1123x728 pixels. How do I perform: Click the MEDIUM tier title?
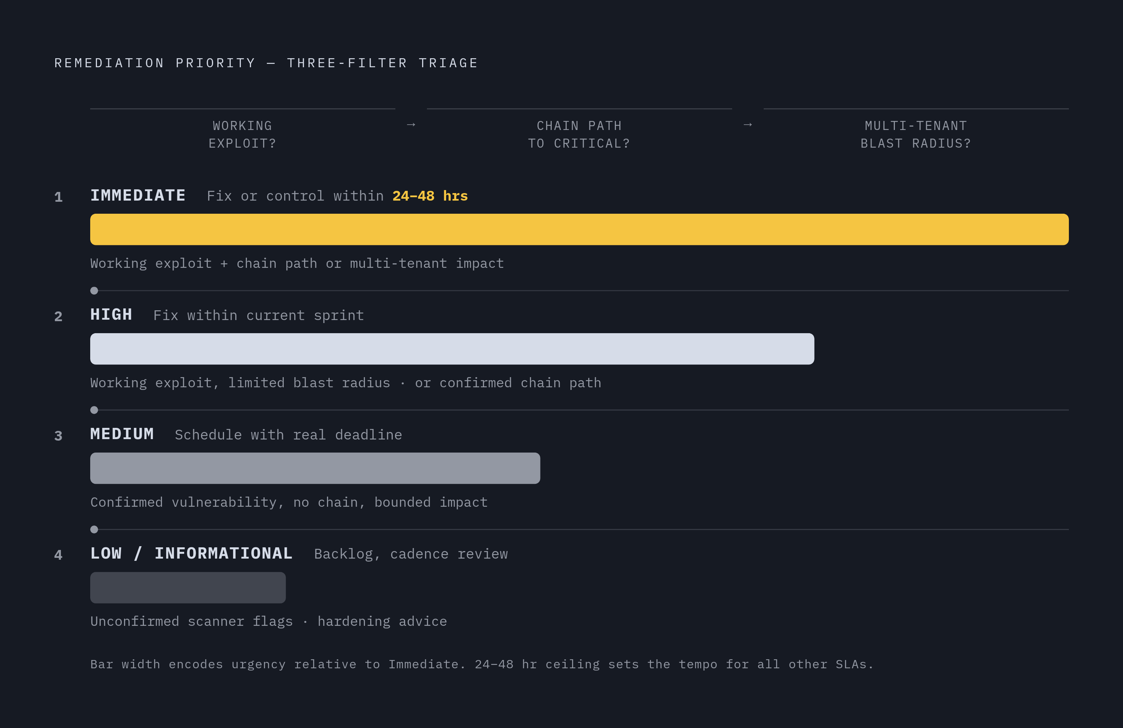[x=122, y=434]
